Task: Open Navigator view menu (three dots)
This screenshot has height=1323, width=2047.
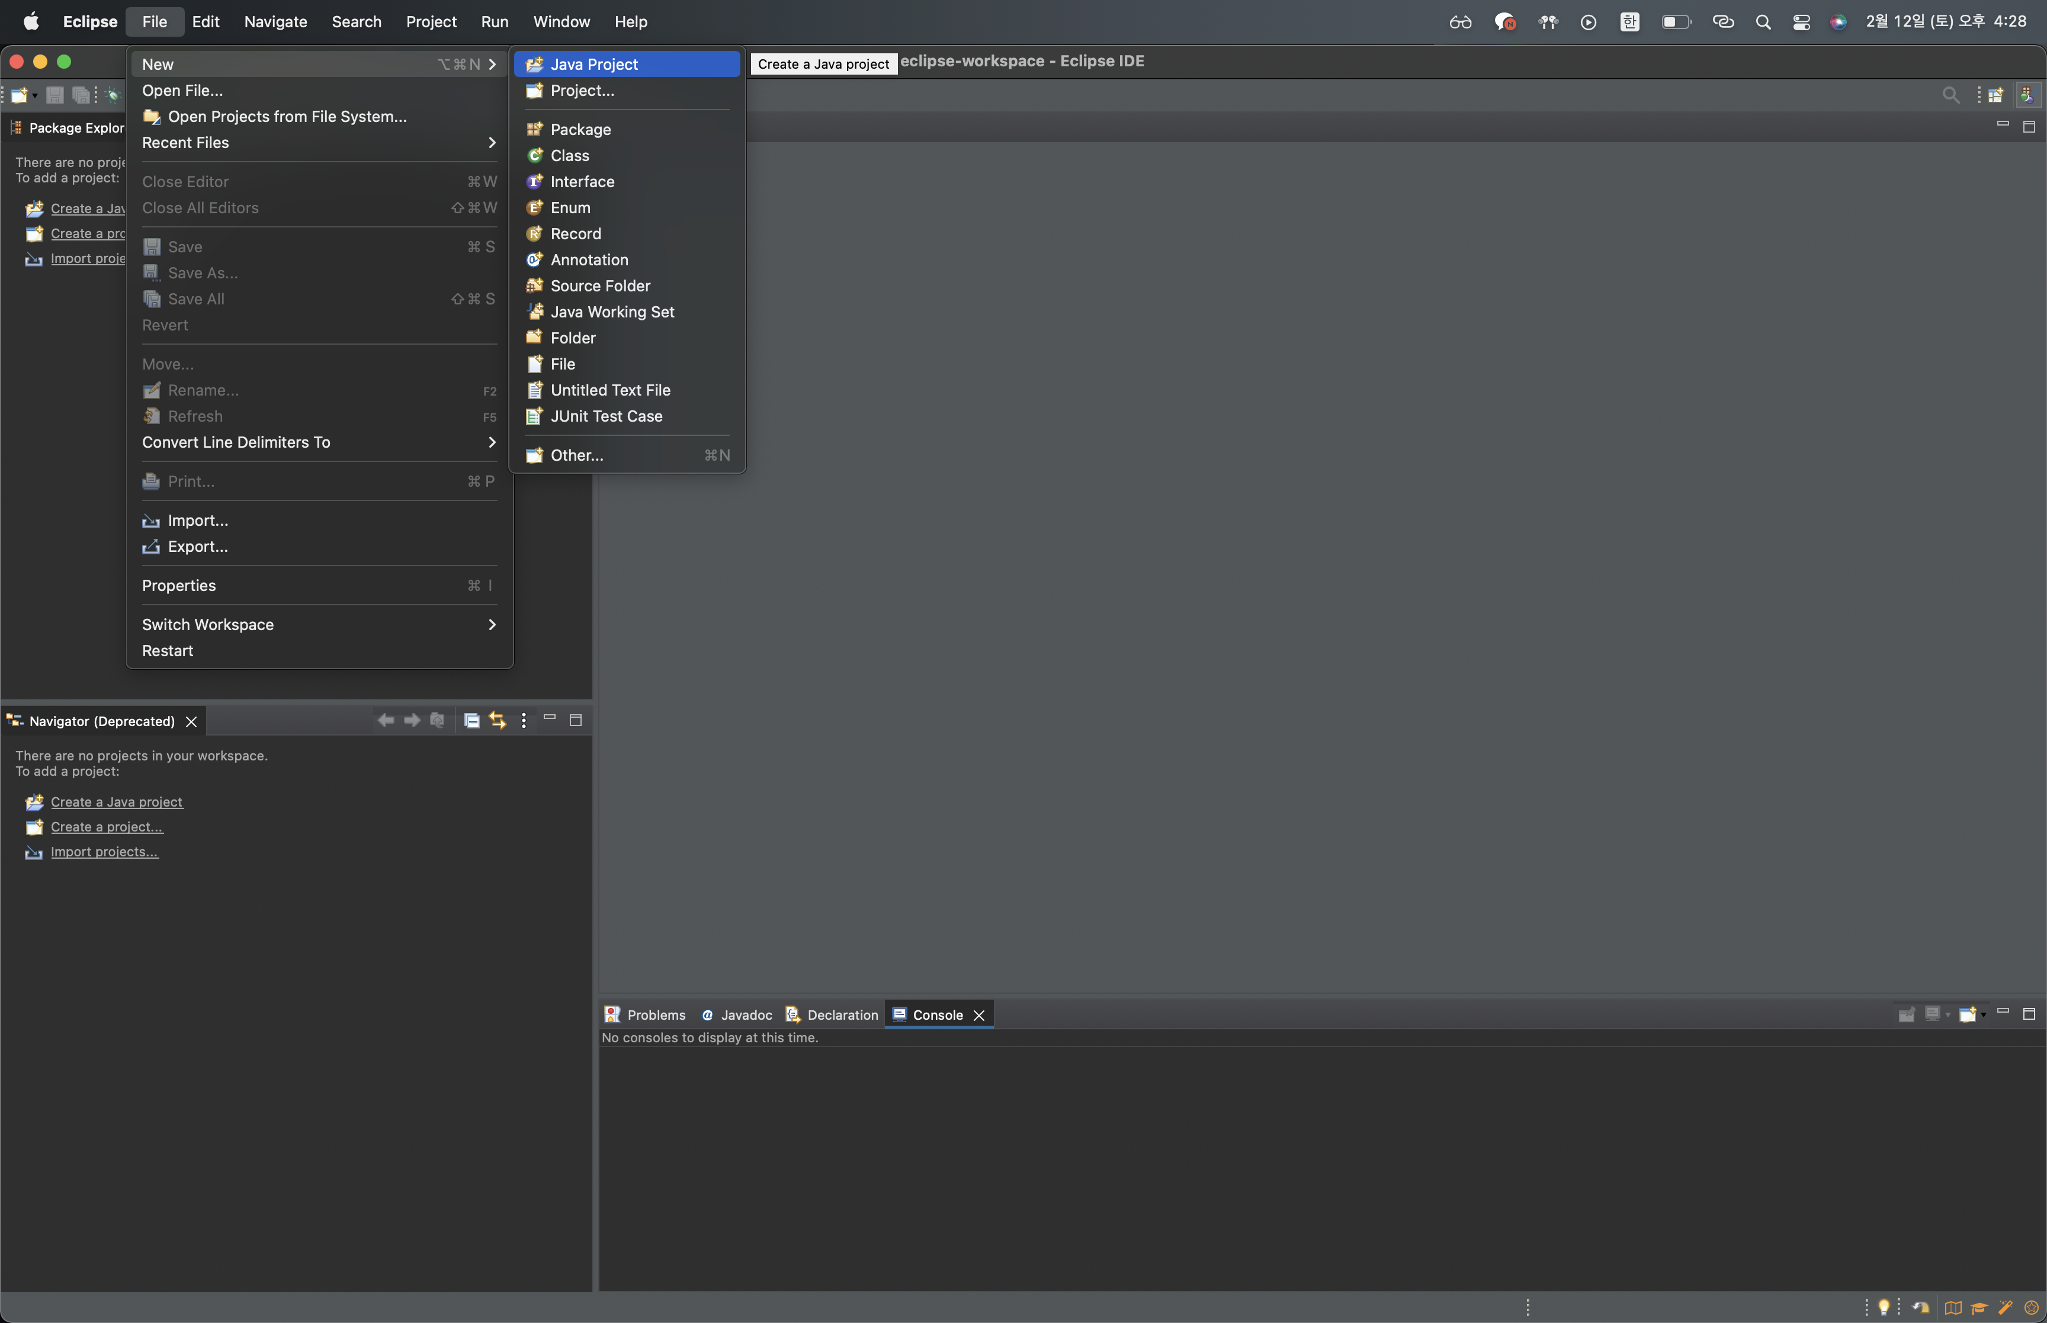Action: pyautogui.click(x=524, y=721)
